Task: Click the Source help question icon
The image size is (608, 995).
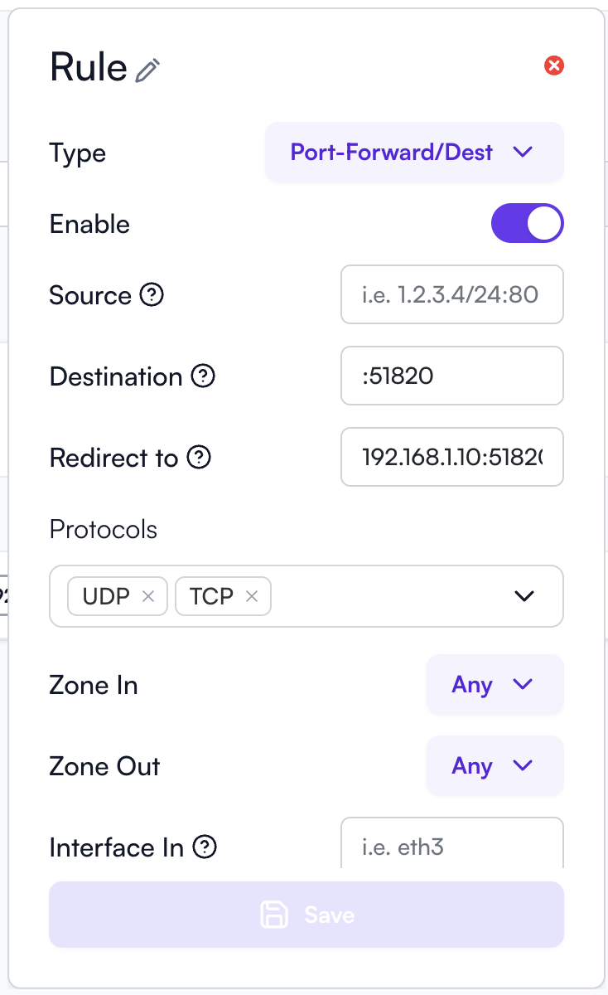Action: pos(152,294)
